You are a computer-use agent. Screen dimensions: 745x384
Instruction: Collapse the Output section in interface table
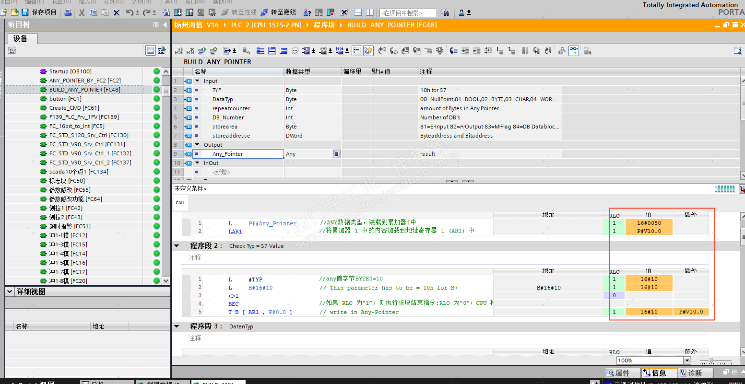[x=197, y=145]
